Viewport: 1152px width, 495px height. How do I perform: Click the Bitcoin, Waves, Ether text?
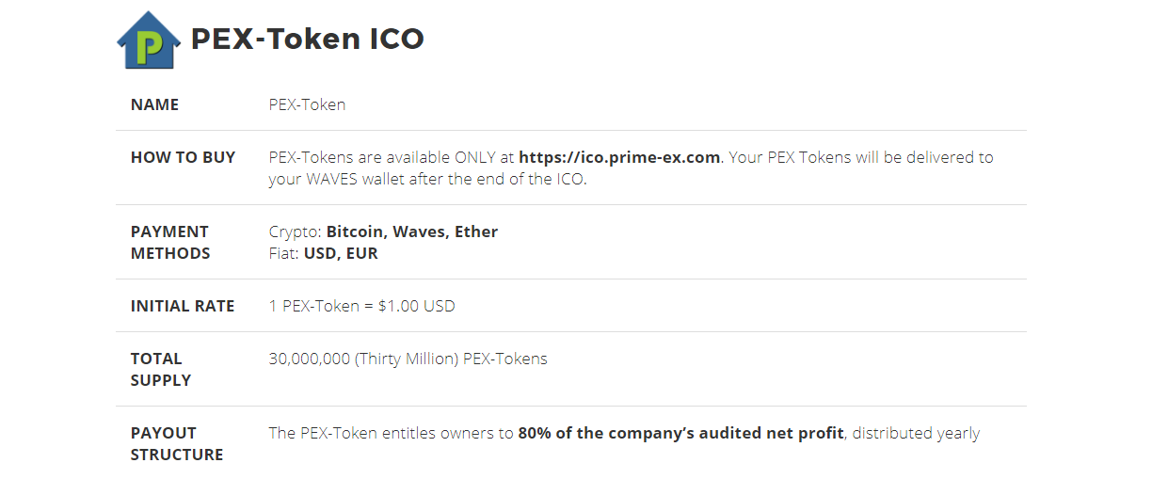(411, 232)
